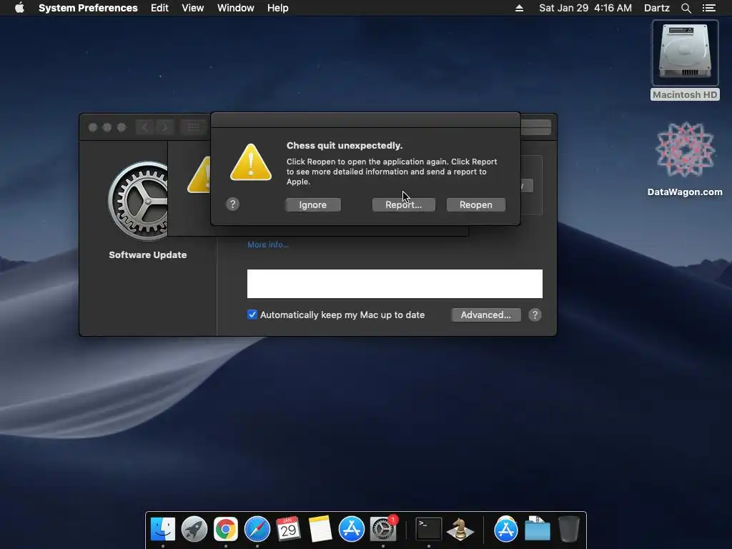The image size is (732, 549).
Task: Open App Store icon next to the folder
Action: point(506,530)
